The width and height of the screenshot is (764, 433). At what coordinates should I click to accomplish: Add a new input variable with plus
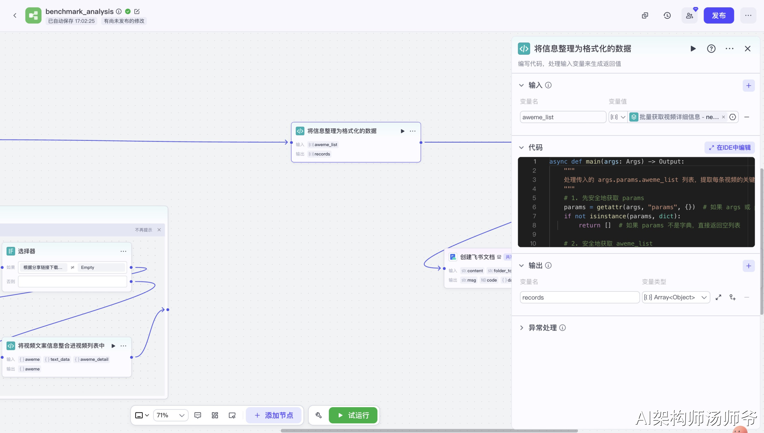coord(748,86)
